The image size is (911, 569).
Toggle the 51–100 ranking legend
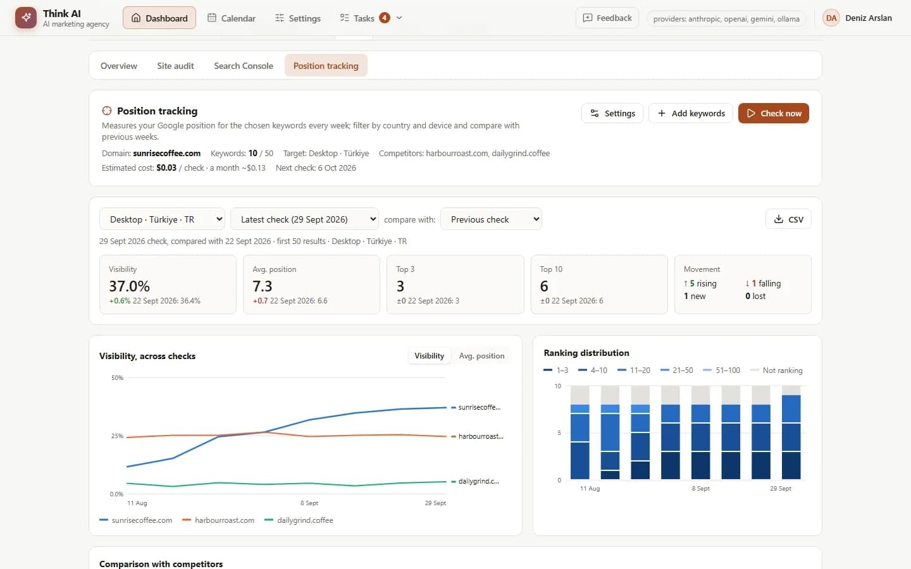coord(721,370)
